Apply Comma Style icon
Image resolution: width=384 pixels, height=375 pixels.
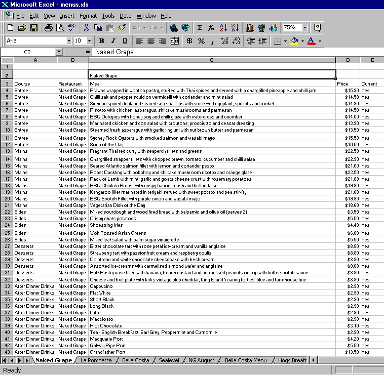click(212, 41)
